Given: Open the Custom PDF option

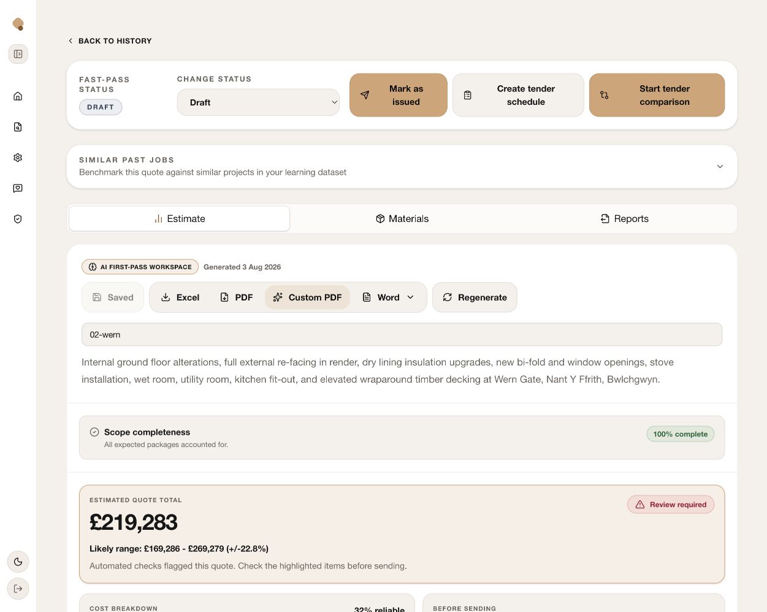Looking at the screenshot, I should [x=307, y=297].
